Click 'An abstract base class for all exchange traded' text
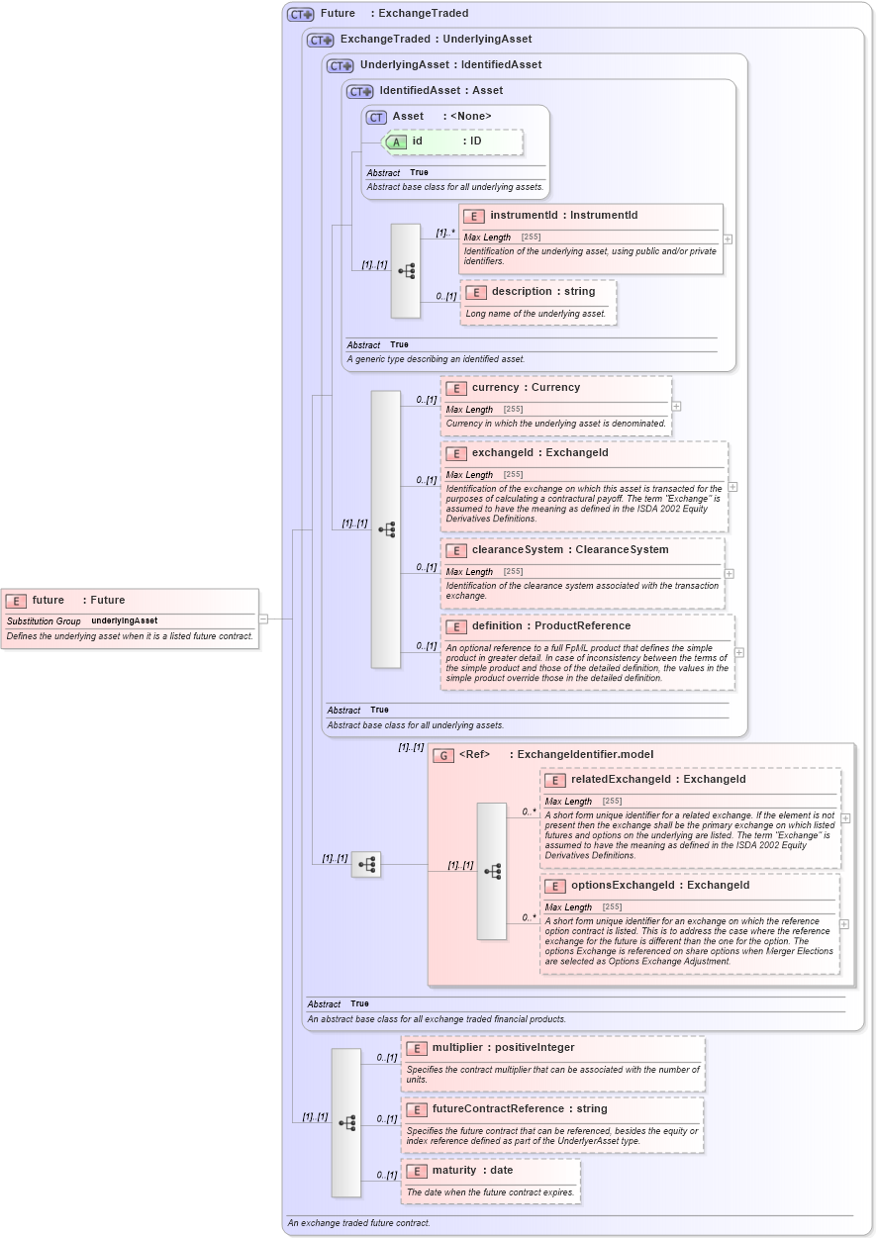877x1238 pixels. pyautogui.click(x=437, y=1019)
